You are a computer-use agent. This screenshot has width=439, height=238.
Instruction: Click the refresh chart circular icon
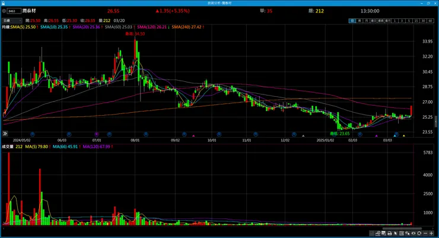point(419,233)
